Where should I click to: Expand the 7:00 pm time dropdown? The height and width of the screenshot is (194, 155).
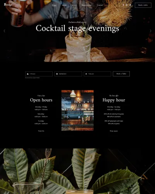[97, 74]
